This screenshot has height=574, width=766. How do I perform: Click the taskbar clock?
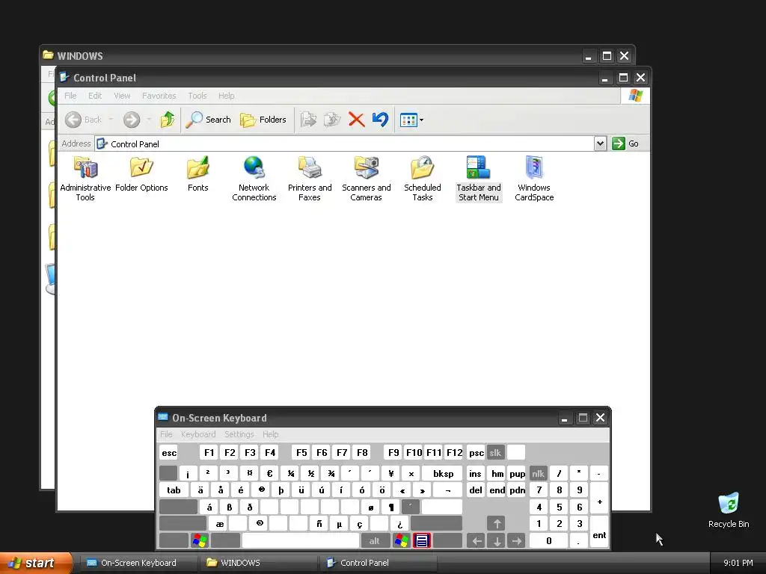(738, 563)
